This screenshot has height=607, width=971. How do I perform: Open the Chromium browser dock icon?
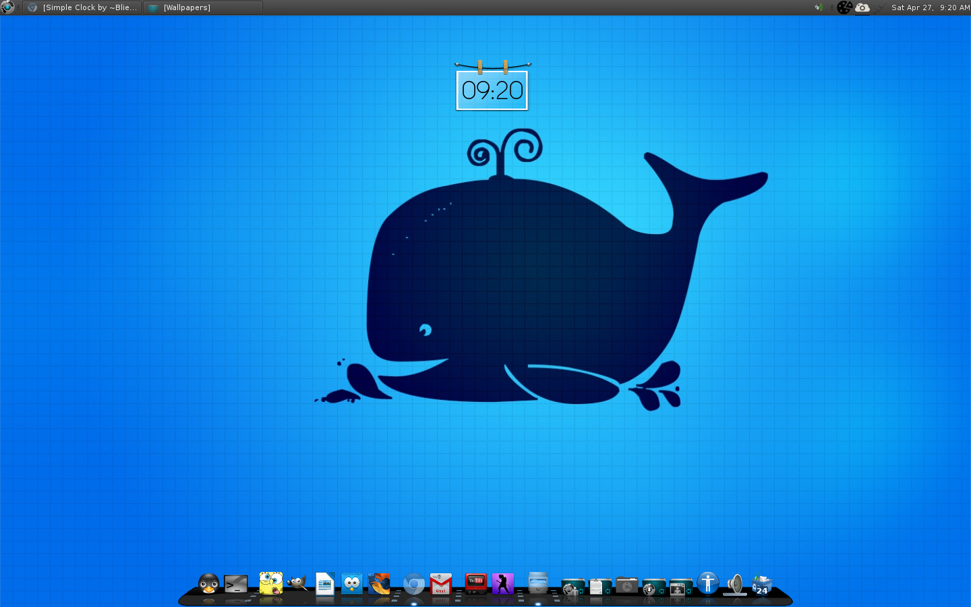point(414,584)
